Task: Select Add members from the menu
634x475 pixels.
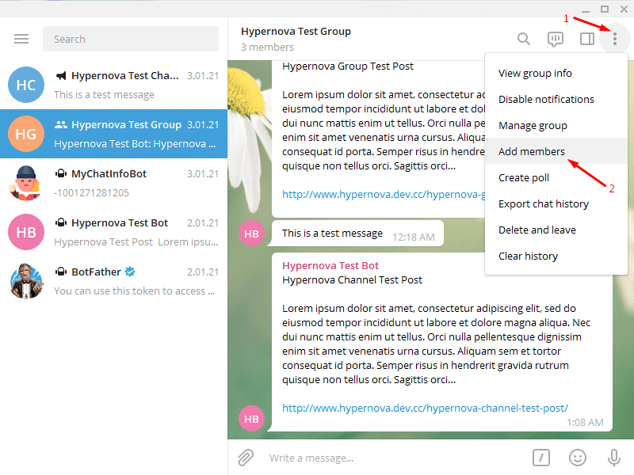Action: [x=532, y=151]
